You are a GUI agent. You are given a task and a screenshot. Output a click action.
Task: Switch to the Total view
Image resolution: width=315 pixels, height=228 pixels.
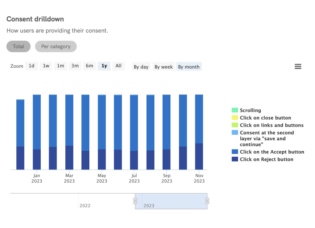click(18, 46)
